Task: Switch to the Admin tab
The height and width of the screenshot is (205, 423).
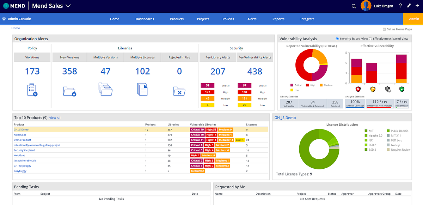Action: click(x=413, y=19)
